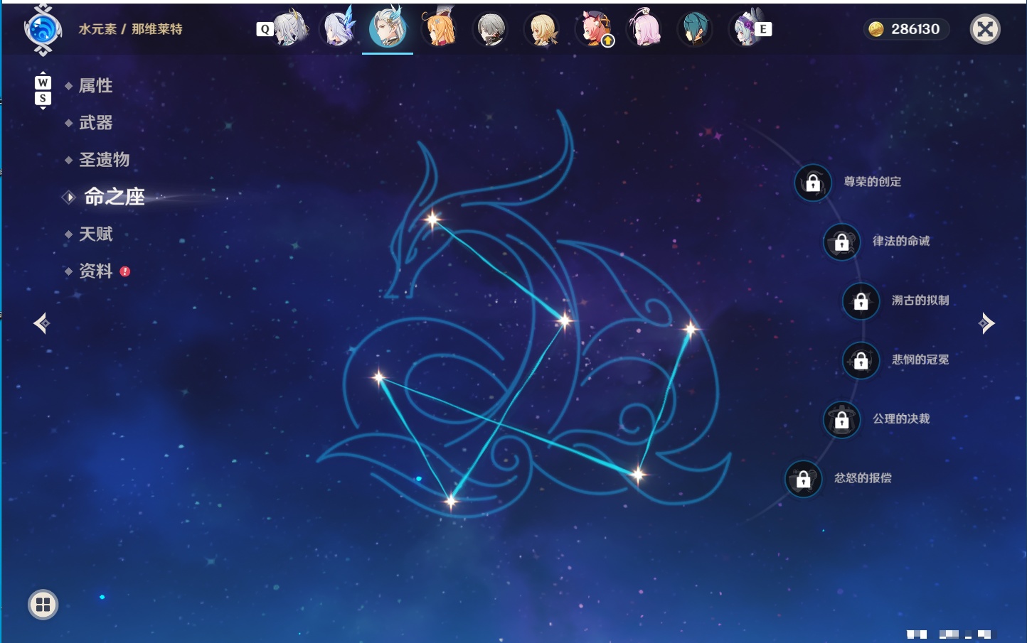This screenshot has width=1027, height=643.
Task: Click the star node at the constellation's center
Action: [x=565, y=320]
